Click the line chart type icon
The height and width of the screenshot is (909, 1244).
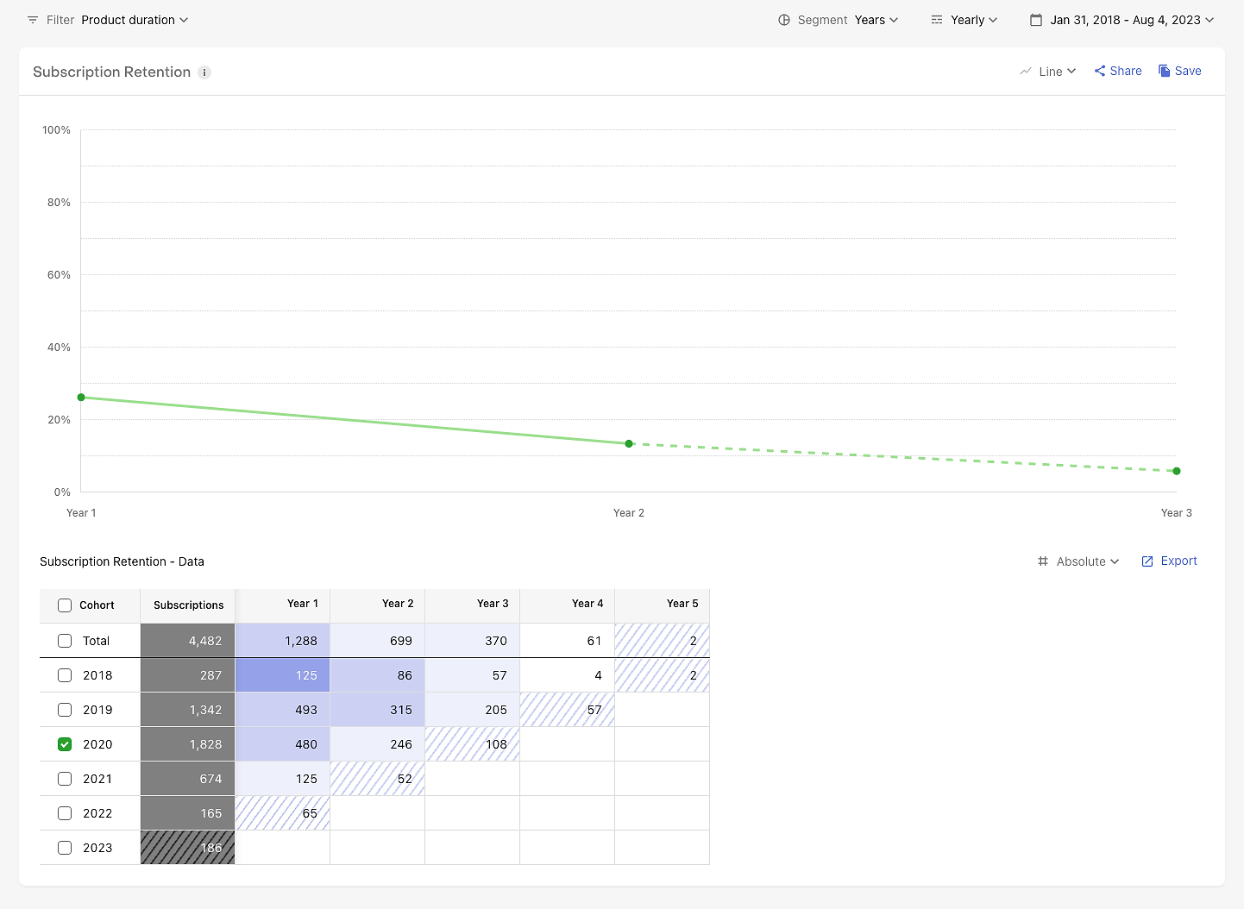tap(1026, 72)
